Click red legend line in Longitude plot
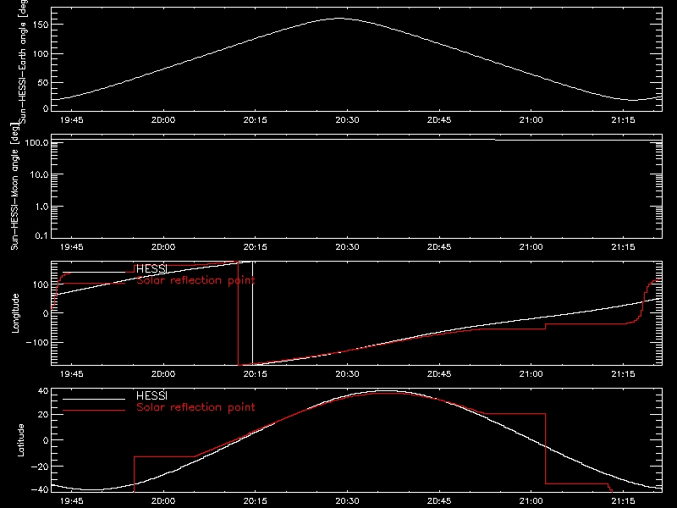This screenshot has width=677, height=508. [x=94, y=284]
